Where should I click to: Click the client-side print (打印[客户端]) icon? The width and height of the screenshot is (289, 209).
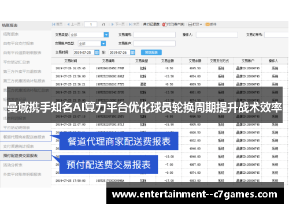coord(164,24)
